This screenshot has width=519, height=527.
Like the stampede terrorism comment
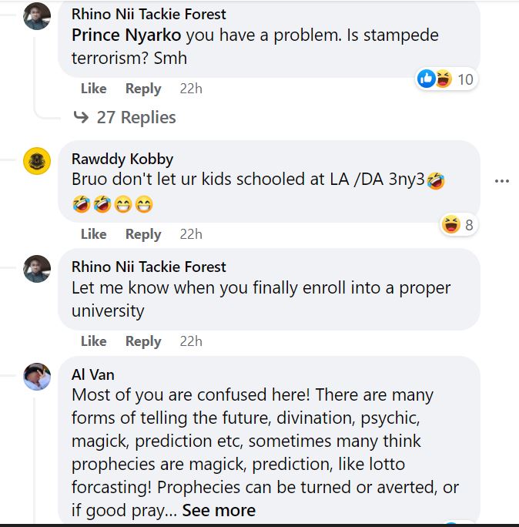[x=93, y=89]
